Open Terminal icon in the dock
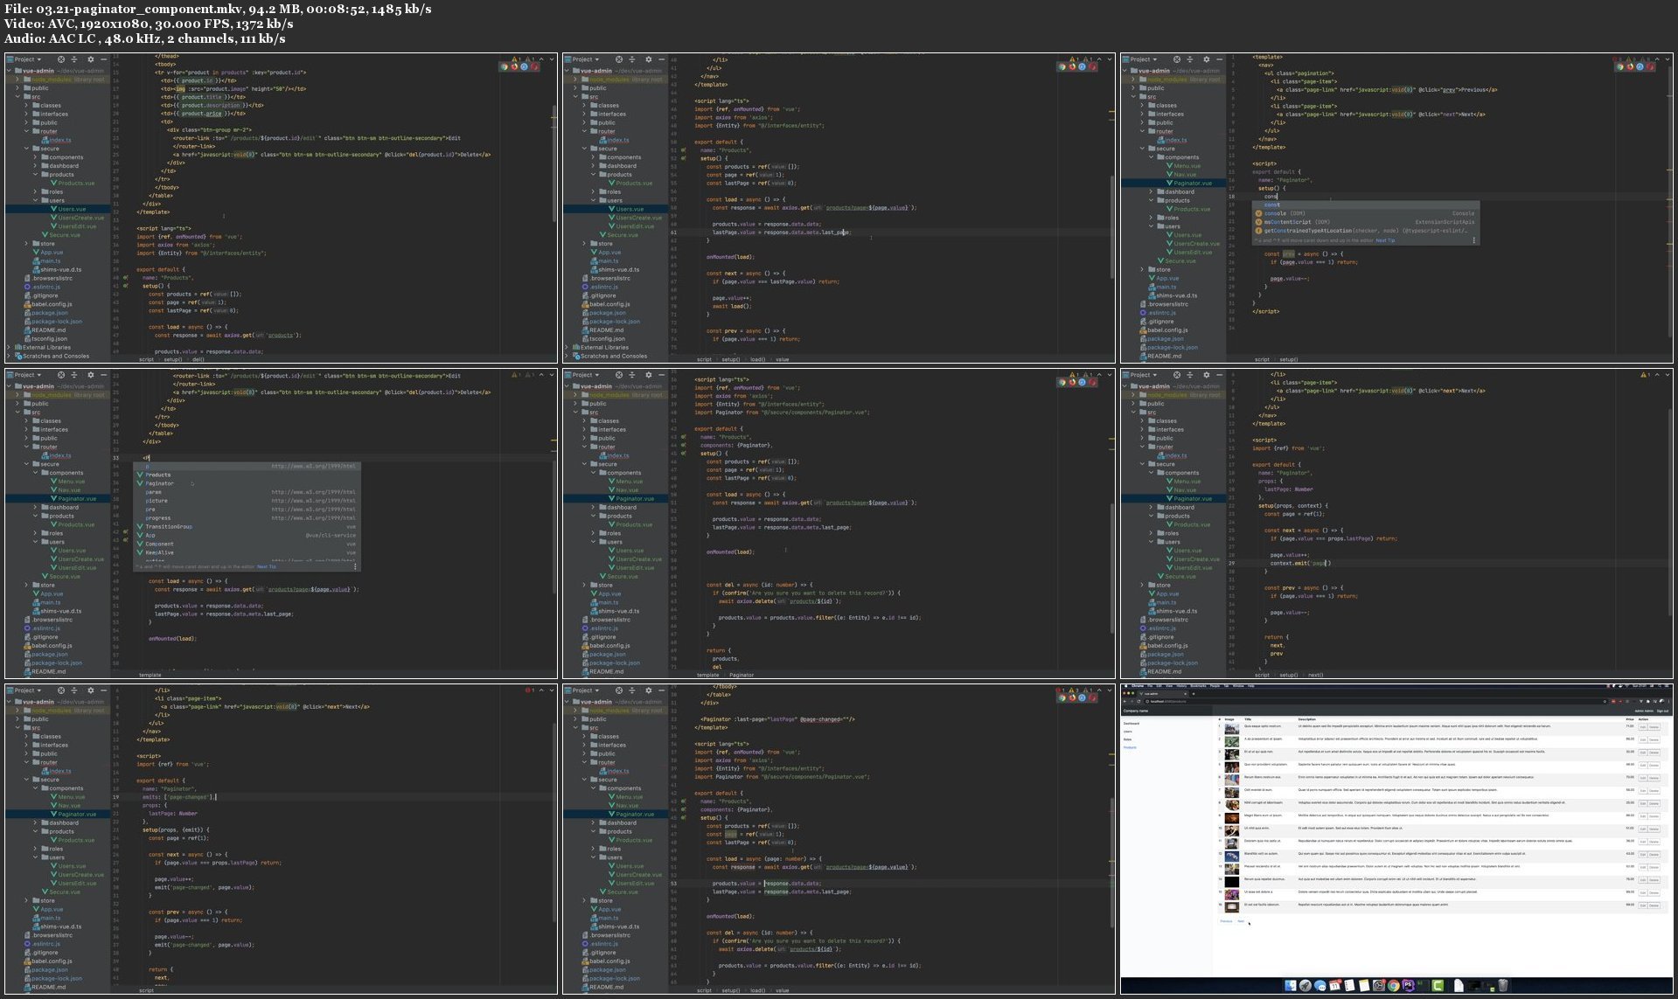Viewport: 1678px width, 999px height. (x=1423, y=985)
